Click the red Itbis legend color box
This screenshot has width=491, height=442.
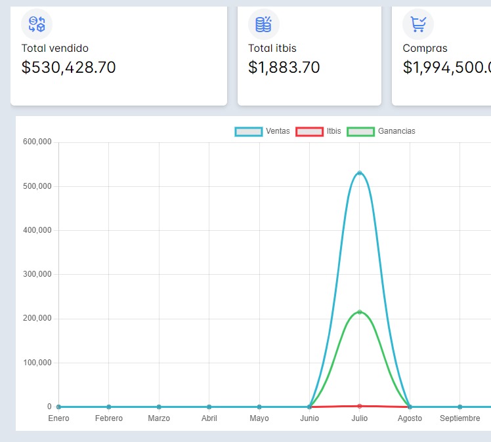(x=309, y=131)
